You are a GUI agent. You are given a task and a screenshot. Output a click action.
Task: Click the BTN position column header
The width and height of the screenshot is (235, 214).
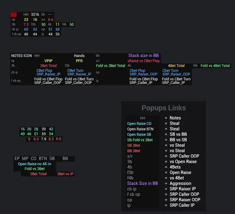43,159
